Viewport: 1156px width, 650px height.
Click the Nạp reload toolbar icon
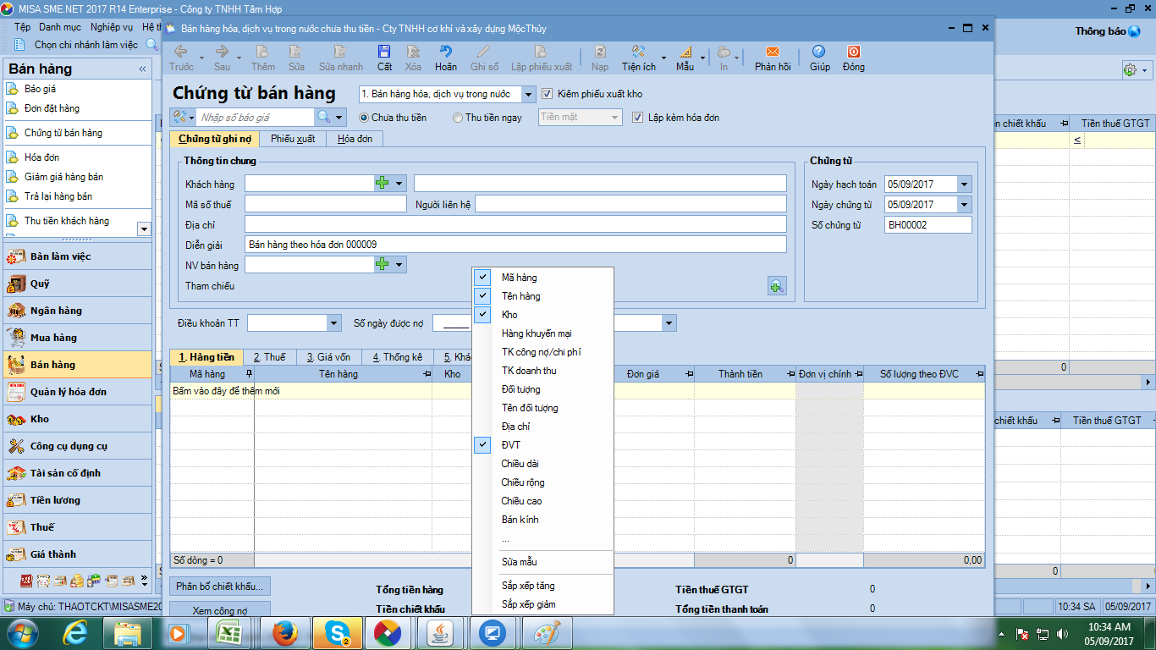tap(599, 52)
